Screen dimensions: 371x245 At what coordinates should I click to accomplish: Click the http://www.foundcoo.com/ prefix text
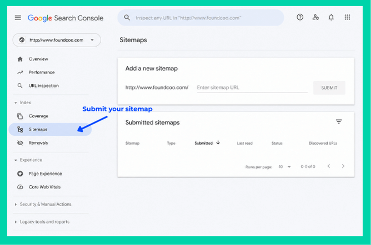[157, 88]
